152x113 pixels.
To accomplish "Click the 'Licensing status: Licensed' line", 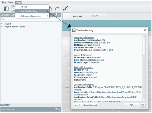I will coord(87,58).
